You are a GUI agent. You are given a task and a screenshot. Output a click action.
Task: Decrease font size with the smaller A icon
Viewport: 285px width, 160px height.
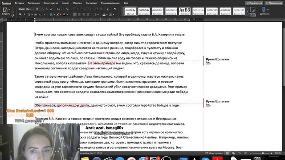coord(51,9)
